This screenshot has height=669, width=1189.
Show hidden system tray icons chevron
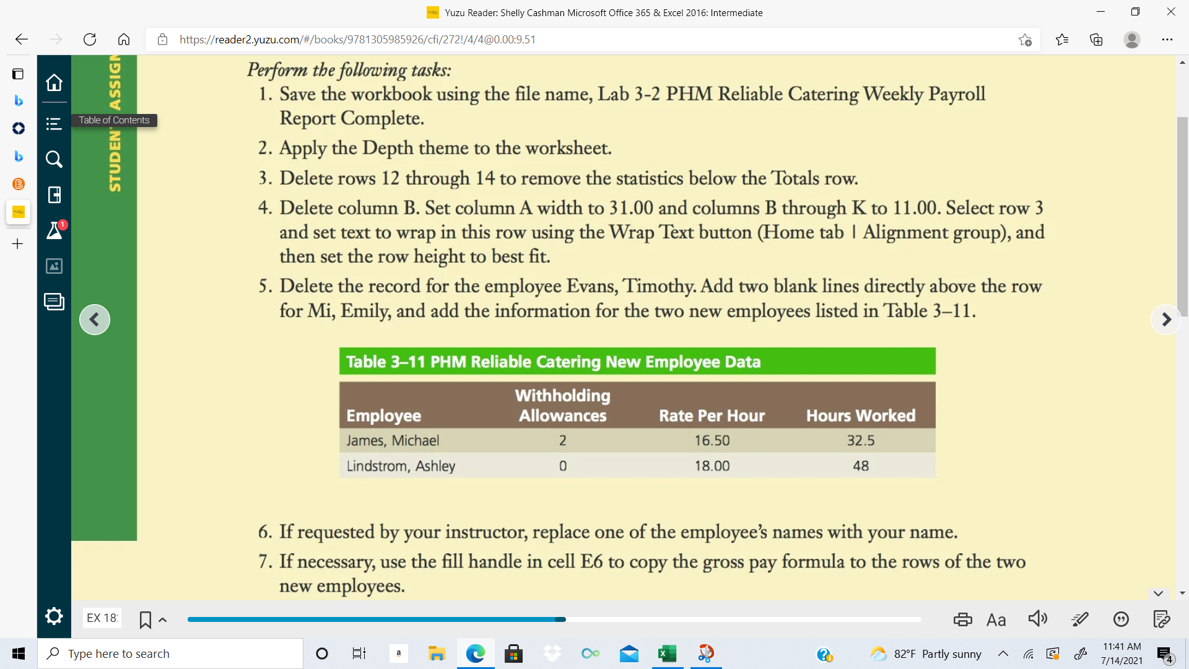pos(1003,654)
